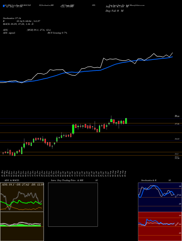Click the 39.00 price label at chart top

coord(177,116)
